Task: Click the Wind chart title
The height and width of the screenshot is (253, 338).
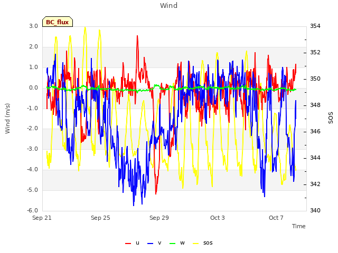Action: point(168,5)
